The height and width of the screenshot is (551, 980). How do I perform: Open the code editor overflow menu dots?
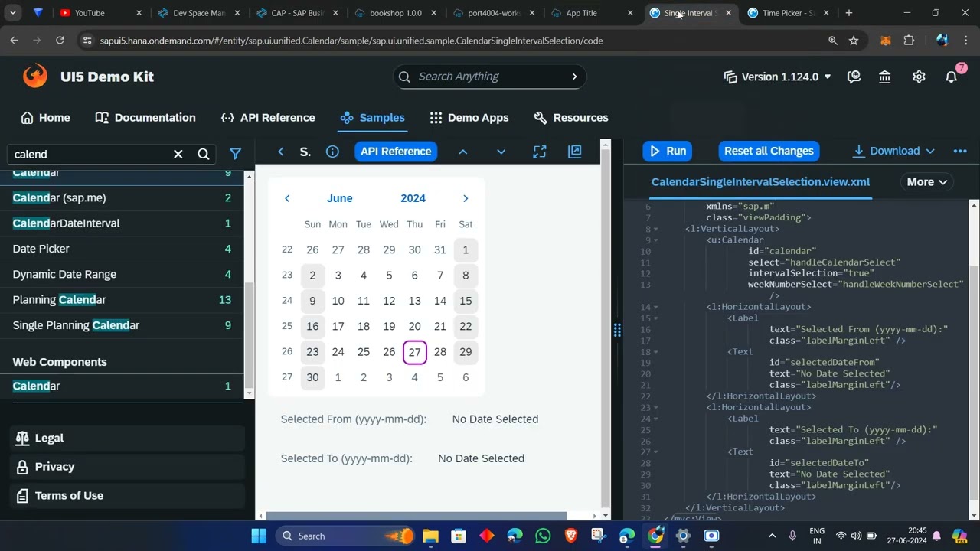click(x=960, y=151)
